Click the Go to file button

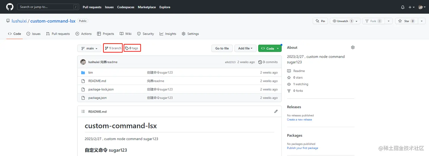click(222, 48)
